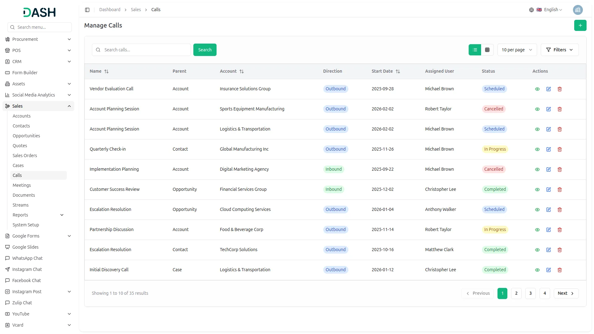This screenshot has height=334, width=594.
Task: Toggle the sidebar collapse icon
Action: [x=87, y=10]
